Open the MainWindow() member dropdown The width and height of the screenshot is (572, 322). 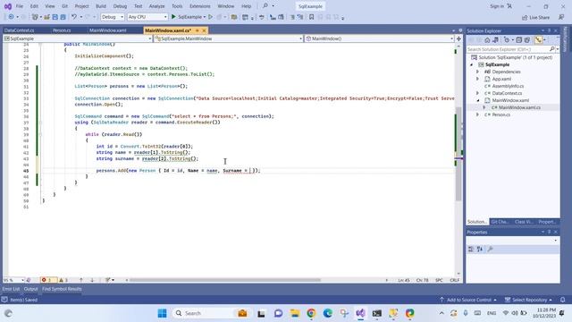tap(379, 38)
